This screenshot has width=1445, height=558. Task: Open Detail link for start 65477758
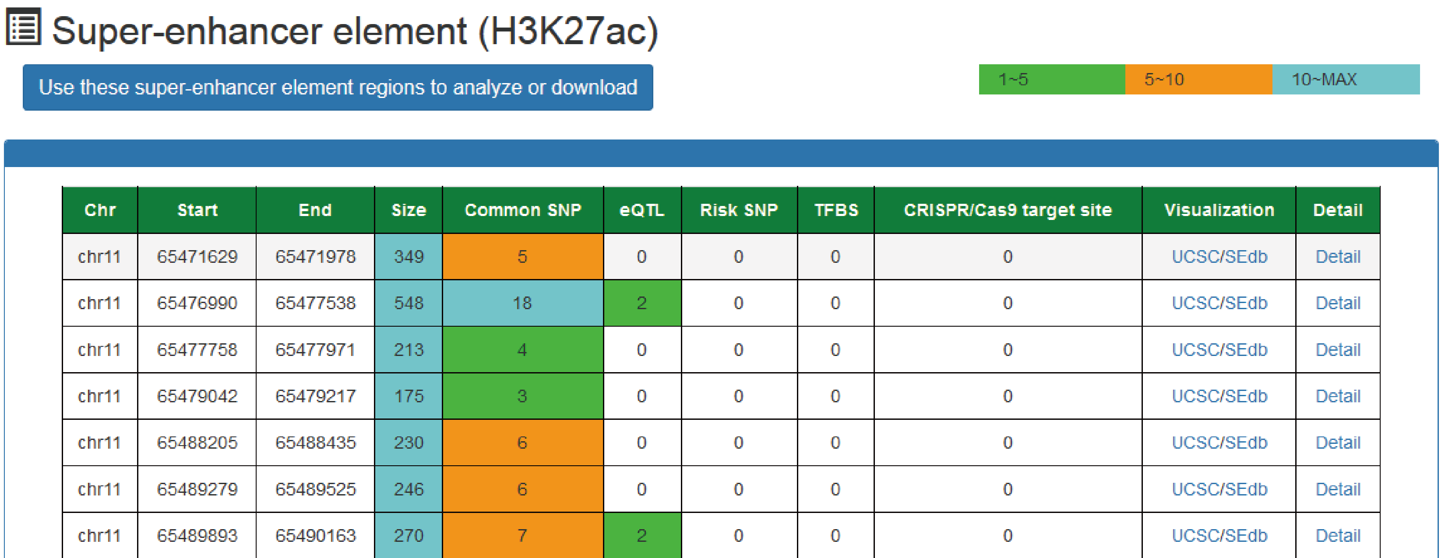[x=1338, y=349]
